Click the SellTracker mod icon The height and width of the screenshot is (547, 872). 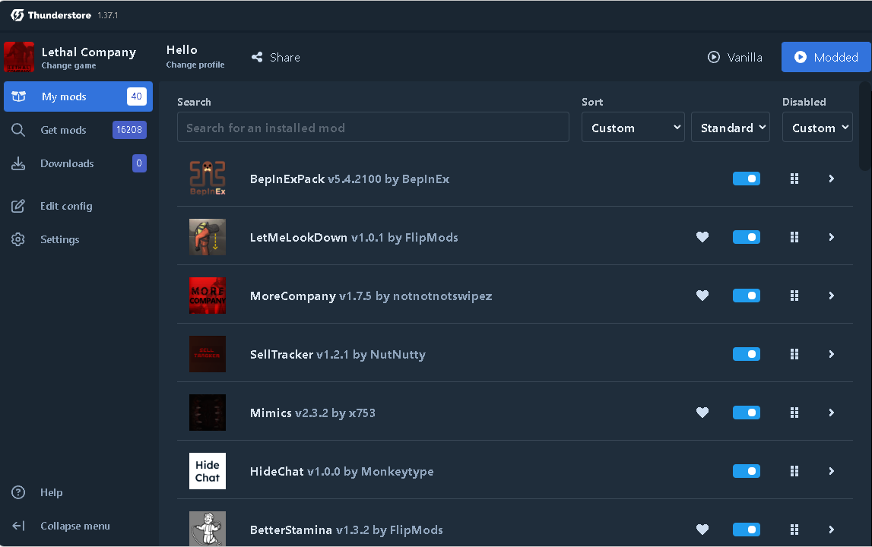click(x=208, y=354)
